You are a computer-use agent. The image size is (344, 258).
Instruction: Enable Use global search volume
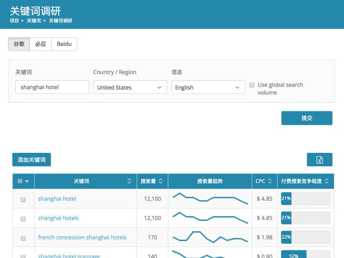coord(252,85)
